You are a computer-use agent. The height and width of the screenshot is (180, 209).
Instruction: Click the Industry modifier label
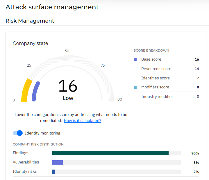(157, 97)
